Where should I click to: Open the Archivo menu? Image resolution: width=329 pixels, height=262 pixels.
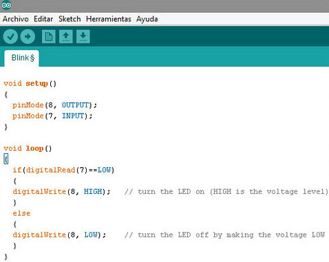16,19
